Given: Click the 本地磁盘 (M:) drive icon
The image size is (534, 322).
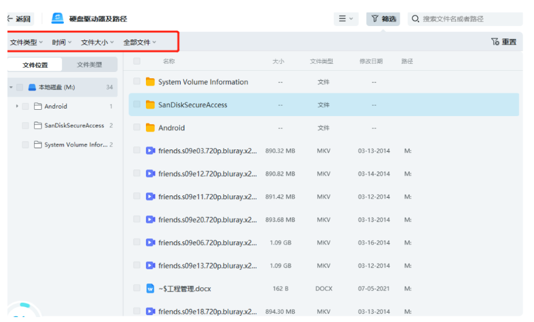Looking at the screenshot, I should [x=32, y=87].
